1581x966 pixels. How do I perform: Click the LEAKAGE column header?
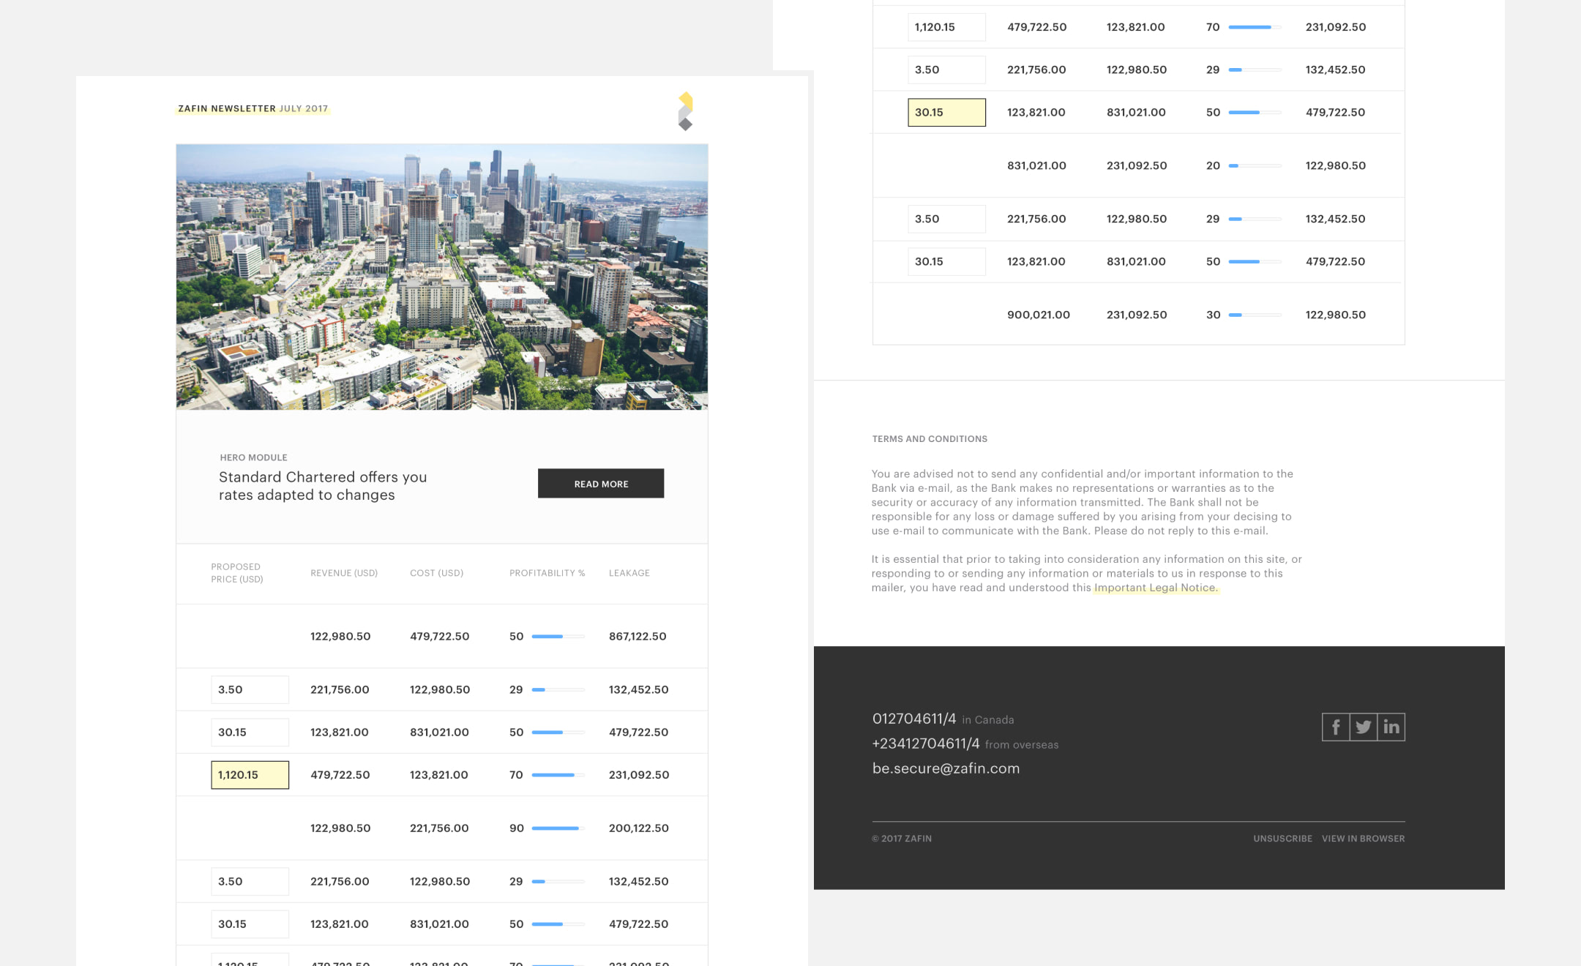point(629,573)
